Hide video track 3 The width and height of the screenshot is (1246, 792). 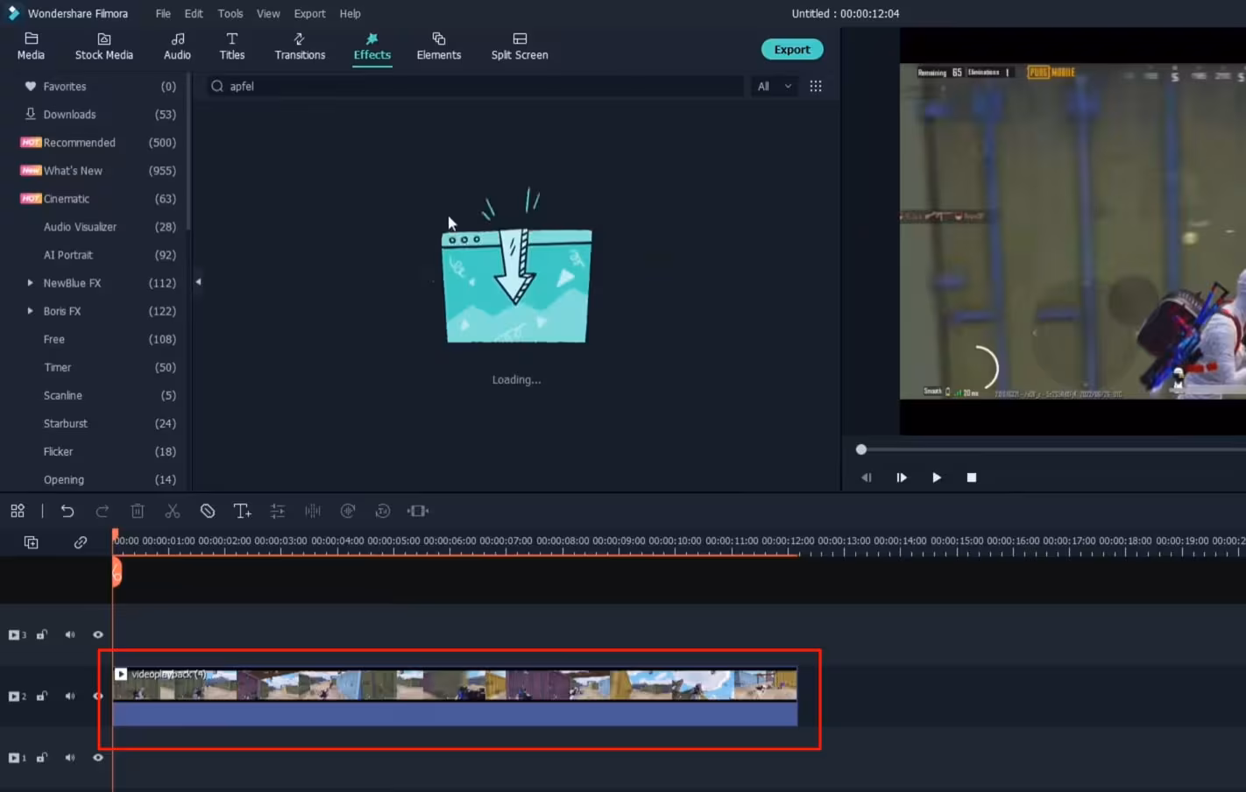[x=98, y=634]
